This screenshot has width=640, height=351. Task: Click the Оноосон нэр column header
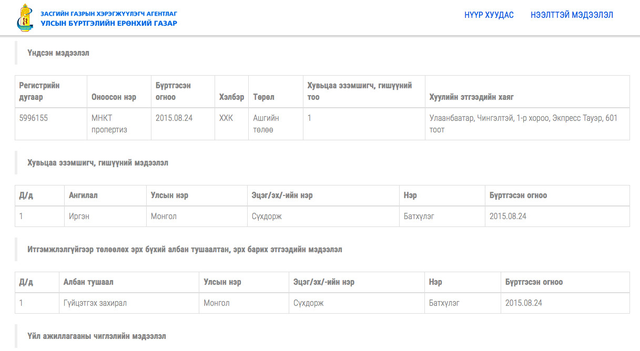pyautogui.click(x=119, y=91)
